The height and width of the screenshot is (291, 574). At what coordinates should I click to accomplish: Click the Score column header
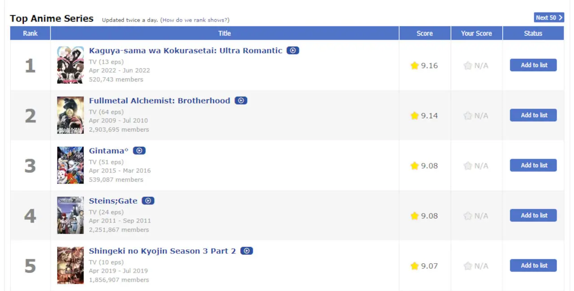click(424, 34)
